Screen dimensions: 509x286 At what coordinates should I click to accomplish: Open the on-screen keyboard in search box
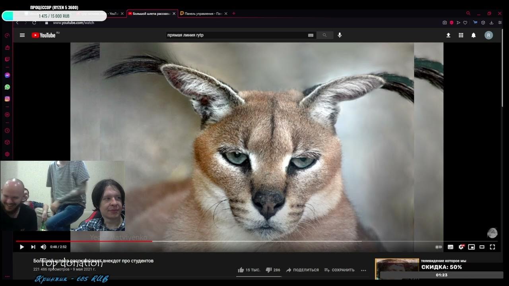click(x=311, y=35)
